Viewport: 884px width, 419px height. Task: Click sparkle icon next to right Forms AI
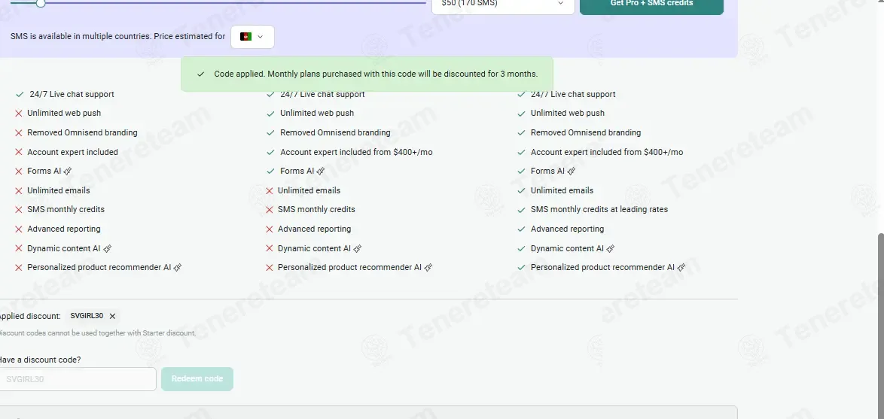tap(571, 172)
